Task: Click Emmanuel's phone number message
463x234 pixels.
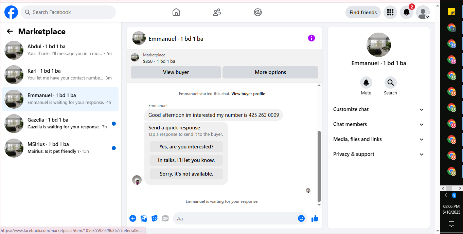Action: click(214, 115)
